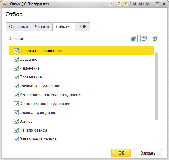169x160 pixels.
Task: Click the M- memory subtract button
Action: [149, 4]
